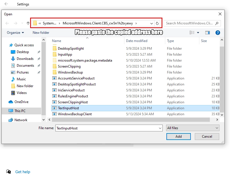Refresh the current folder listing
Viewport: 230px width, 174px height.
click(158, 23)
